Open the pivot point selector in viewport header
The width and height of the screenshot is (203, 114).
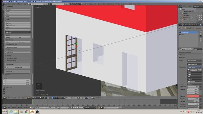[45, 98]
